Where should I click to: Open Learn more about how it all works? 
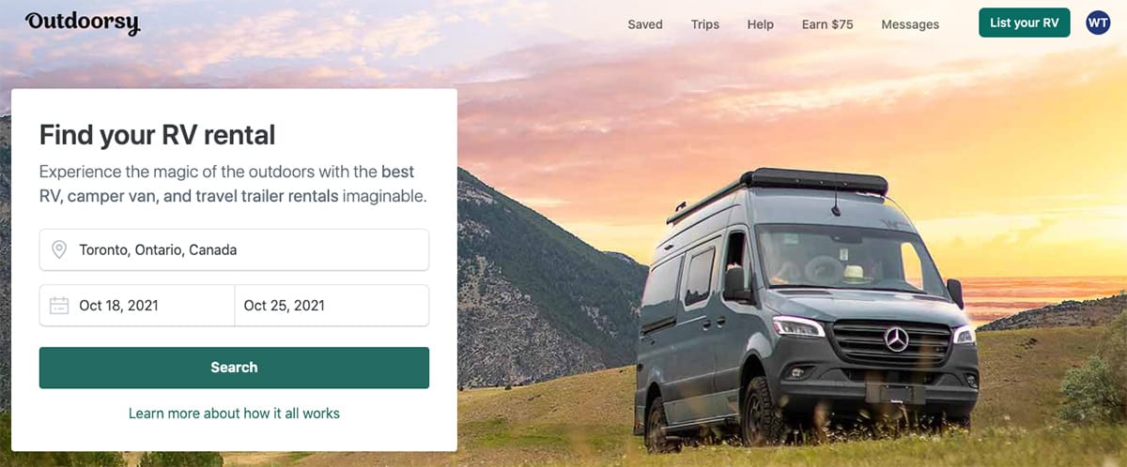[x=234, y=413]
